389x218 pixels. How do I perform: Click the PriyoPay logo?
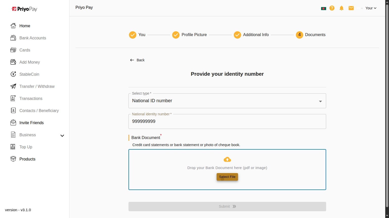coord(24,9)
